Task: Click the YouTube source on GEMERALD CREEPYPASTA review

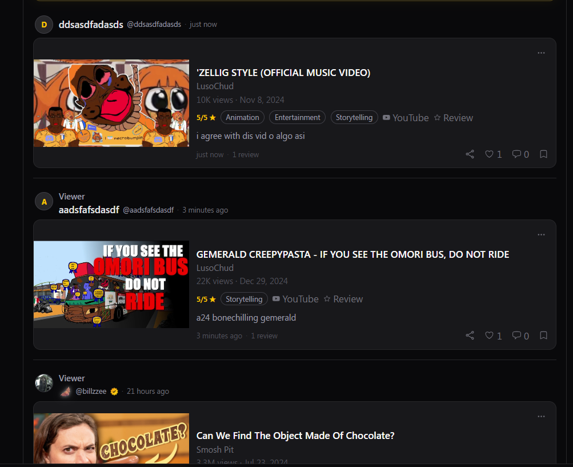Action: pos(295,299)
